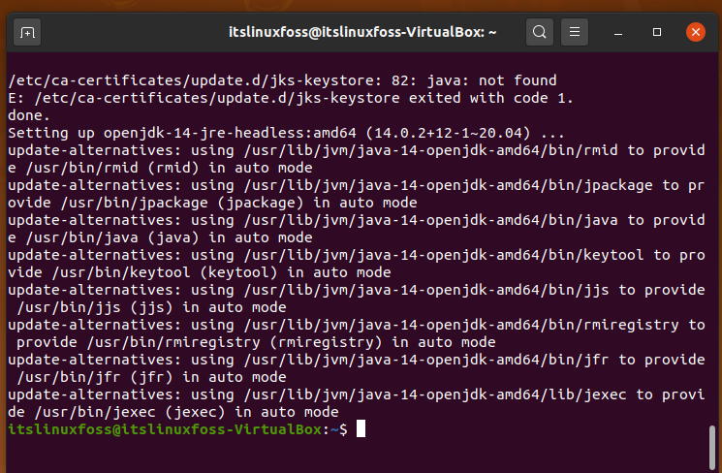722x473 pixels.
Task: Maximize the terminal window
Action: point(657,32)
